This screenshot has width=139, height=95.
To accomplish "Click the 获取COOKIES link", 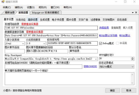I will [90, 66].
